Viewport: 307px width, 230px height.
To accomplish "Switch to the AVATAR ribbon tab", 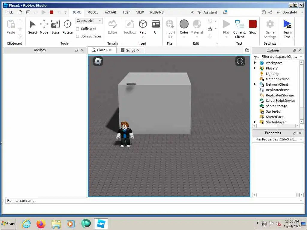I will click(x=110, y=12).
